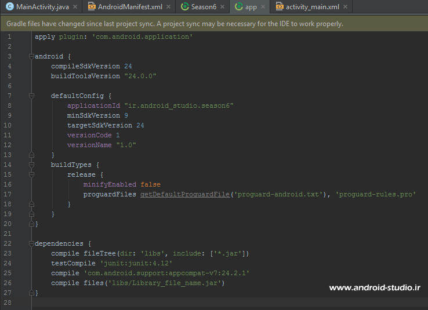Click the Gradle sync notification banner
This screenshot has height=310, width=428.
point(174,24)
